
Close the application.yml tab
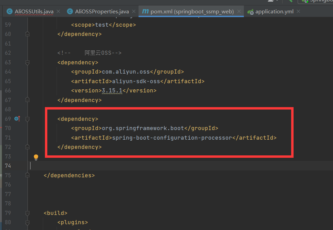(298, 11)
